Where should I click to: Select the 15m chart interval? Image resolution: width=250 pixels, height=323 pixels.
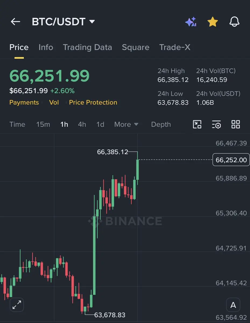tap(43, 124)
